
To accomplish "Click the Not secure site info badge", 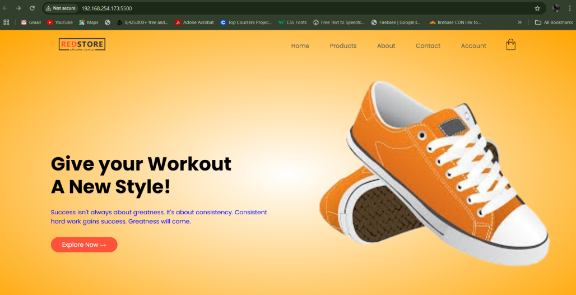I will click(x=61, y=8).
